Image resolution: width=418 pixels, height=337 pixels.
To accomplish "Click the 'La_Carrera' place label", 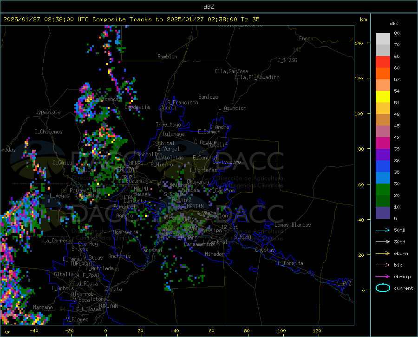I will pyautogui.click(x=57, y=241).
